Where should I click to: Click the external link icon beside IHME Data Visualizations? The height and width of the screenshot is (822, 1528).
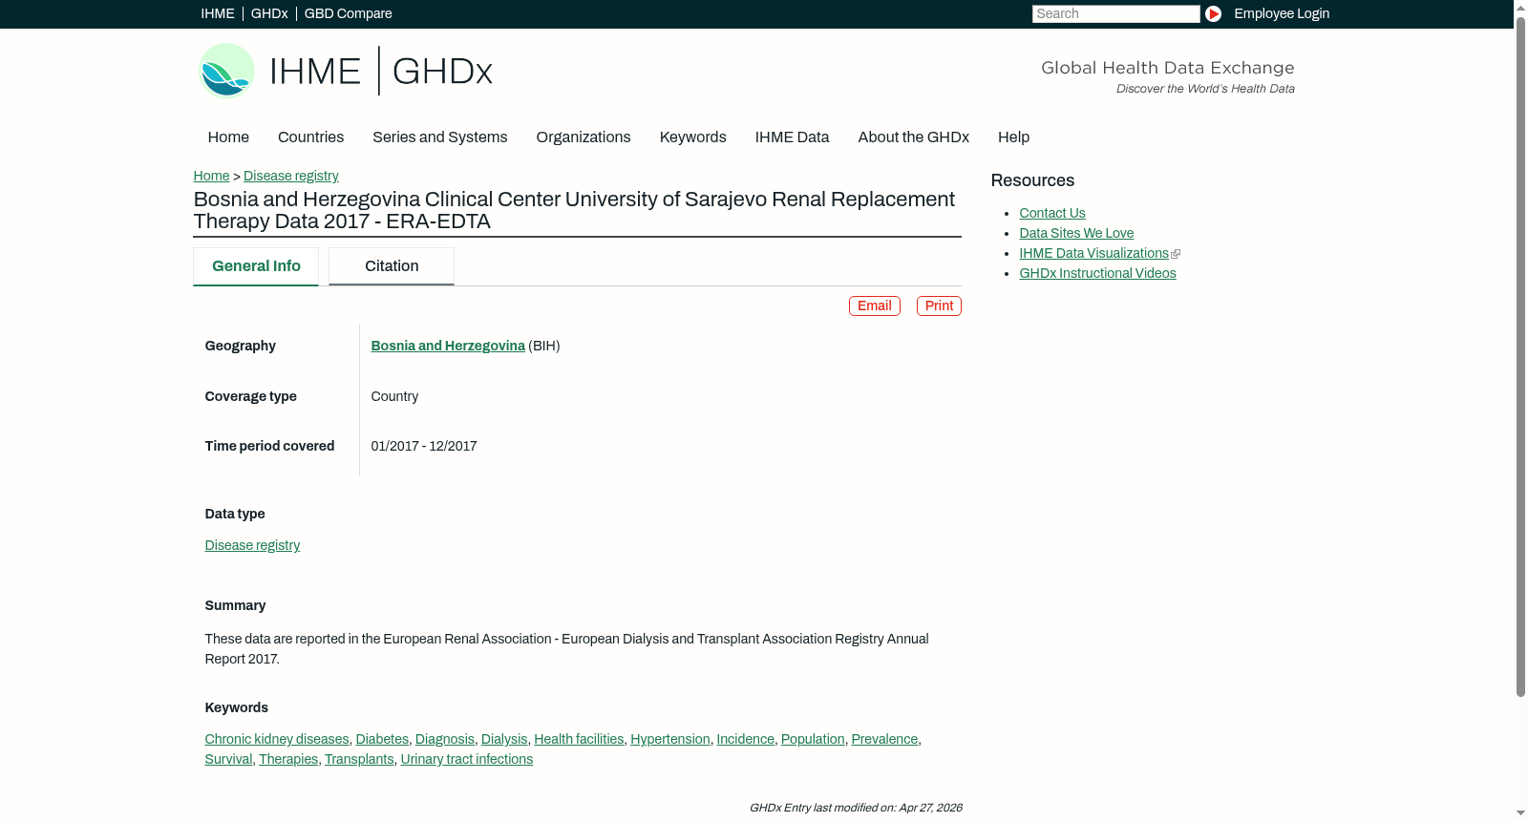pos(1176,254)
